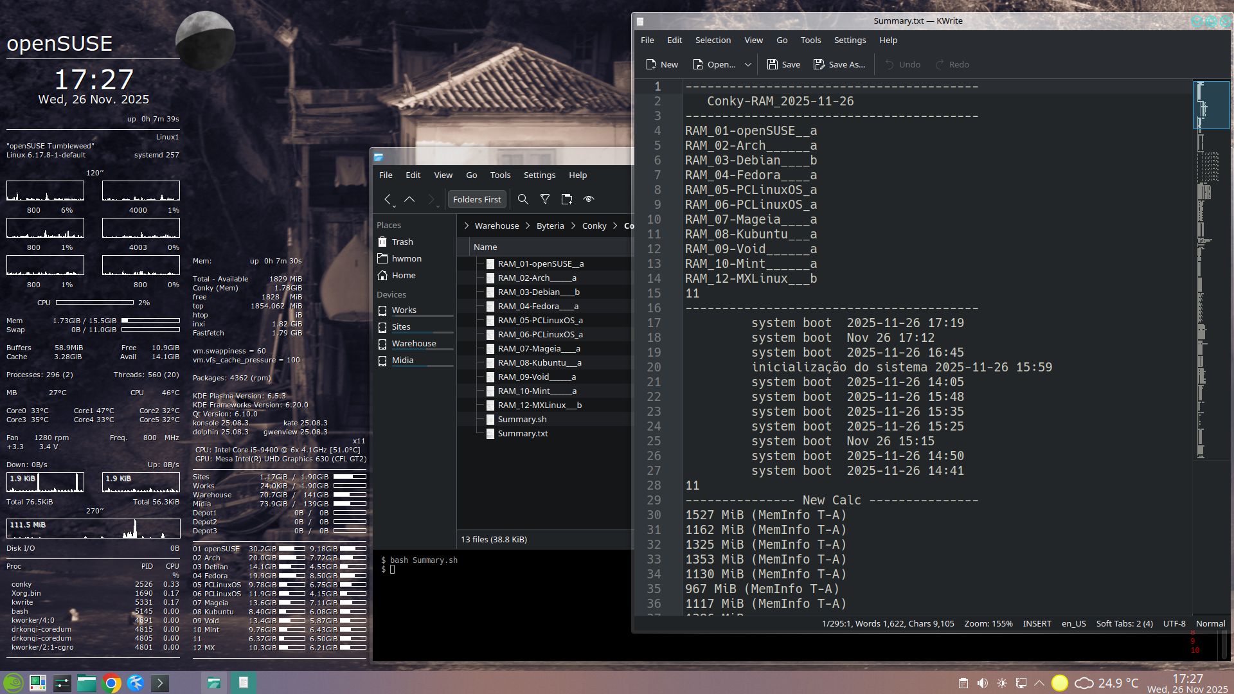This screenshot has height=694, width=1234.
Task: Toggle the Folders First sort option
Action: point(476,199)
